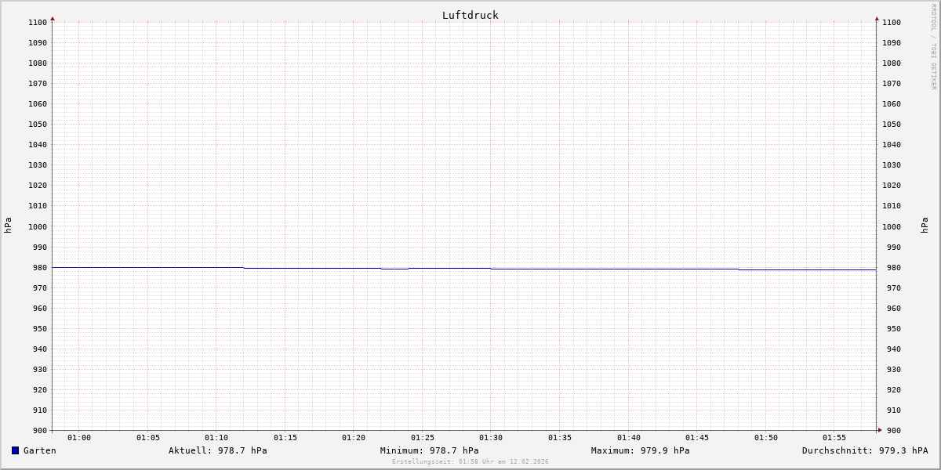The height and width of the screenshot is (470, 941).
Task: Click the 01:45 time axis label
Action: coord(697,438)
